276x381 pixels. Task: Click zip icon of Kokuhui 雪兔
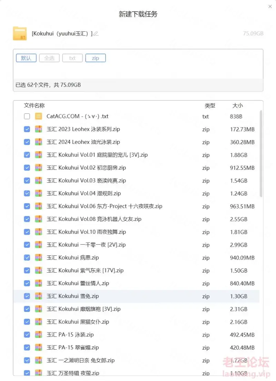(38, 296)
